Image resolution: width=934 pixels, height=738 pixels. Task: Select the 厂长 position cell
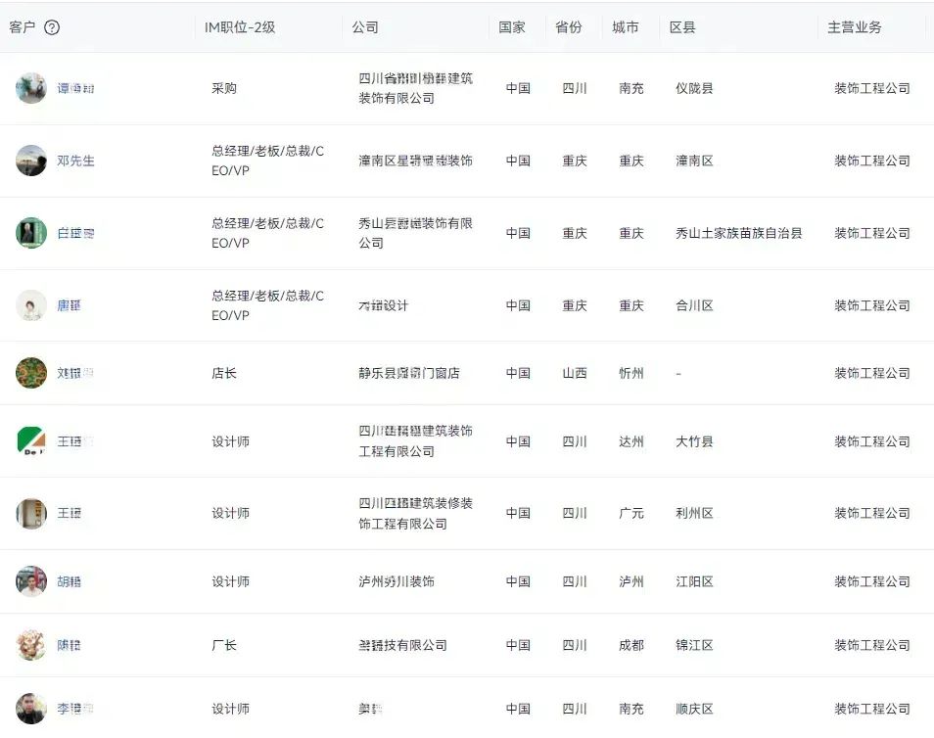pos(225,645)
